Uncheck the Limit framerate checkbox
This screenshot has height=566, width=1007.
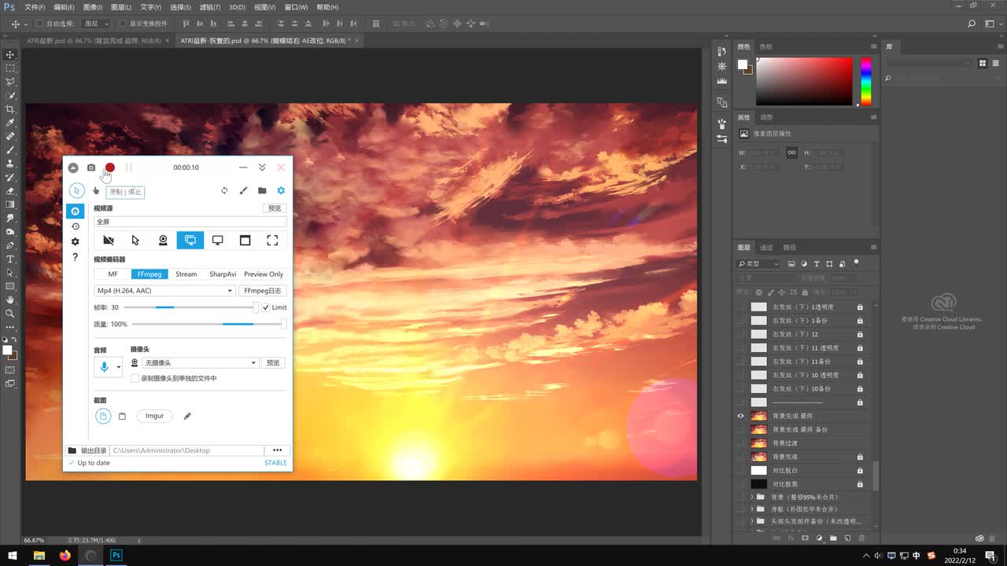coord(266,307)
